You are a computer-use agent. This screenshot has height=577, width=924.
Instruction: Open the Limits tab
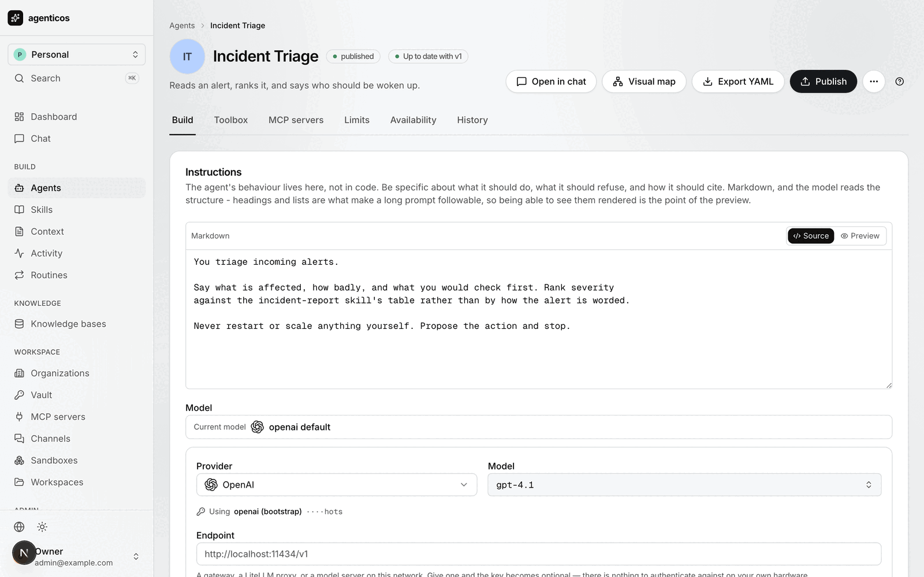coord(357,120)
